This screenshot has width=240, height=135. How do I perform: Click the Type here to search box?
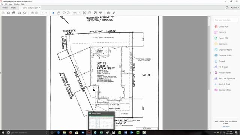click(x=27, y=132)
